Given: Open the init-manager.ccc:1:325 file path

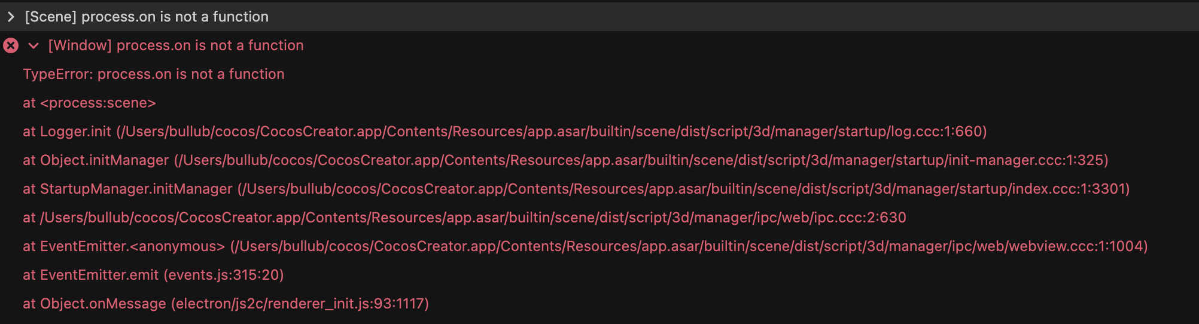Looking at the screenshot, I should coord(641,160).
